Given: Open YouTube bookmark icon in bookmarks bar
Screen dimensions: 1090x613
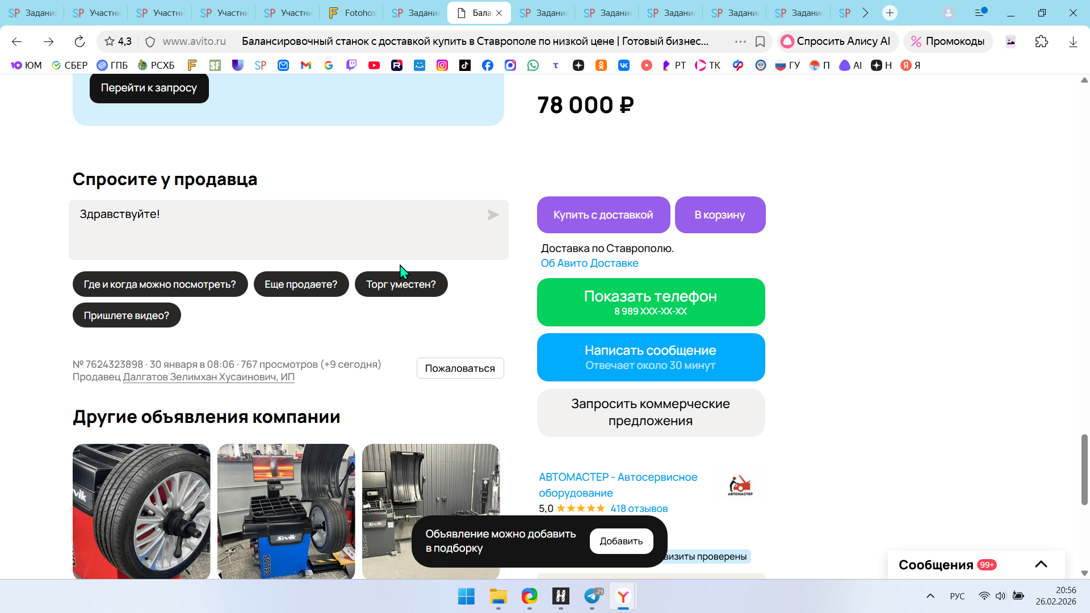Looking at the screenshot, I should [x=374, y=65].
